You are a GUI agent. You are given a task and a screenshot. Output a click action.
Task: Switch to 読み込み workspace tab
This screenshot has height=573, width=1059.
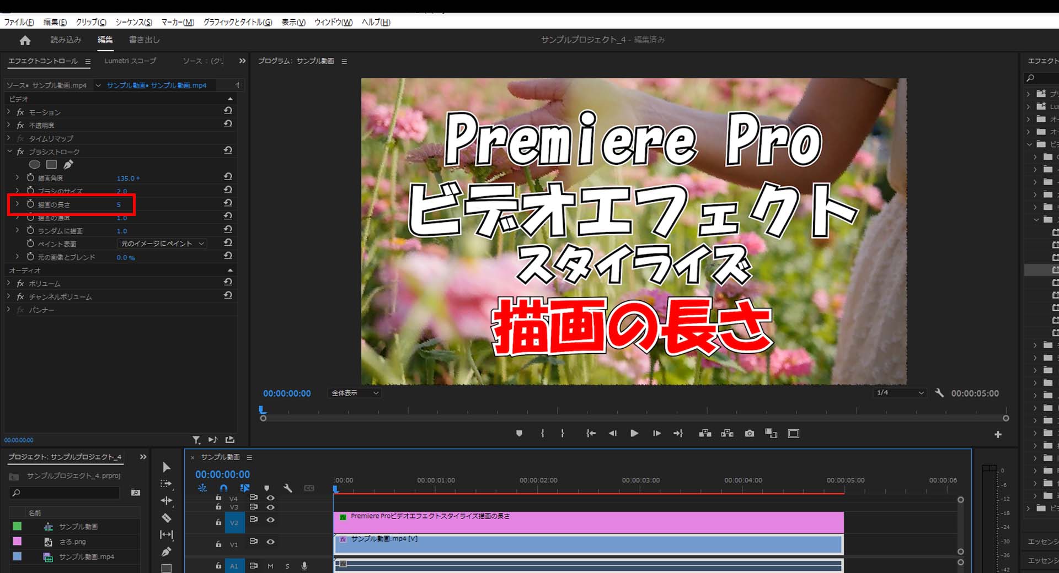(x=66, y=40)
